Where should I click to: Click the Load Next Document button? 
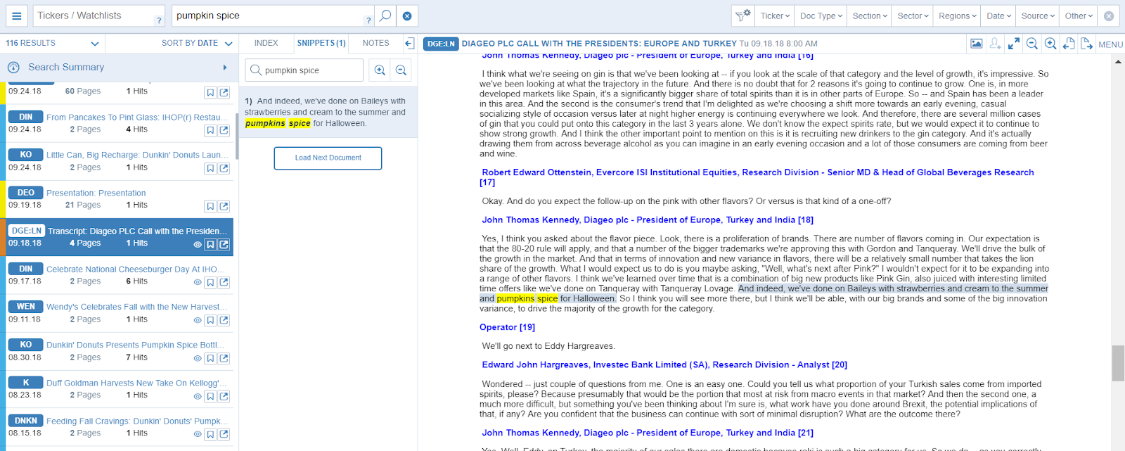click(x=328, y=158)
